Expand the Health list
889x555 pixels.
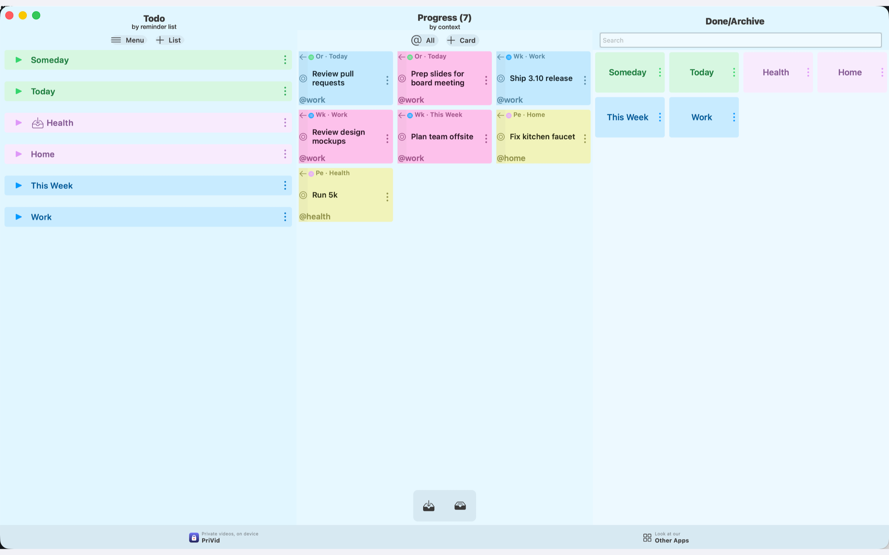(x=19, y=123)
